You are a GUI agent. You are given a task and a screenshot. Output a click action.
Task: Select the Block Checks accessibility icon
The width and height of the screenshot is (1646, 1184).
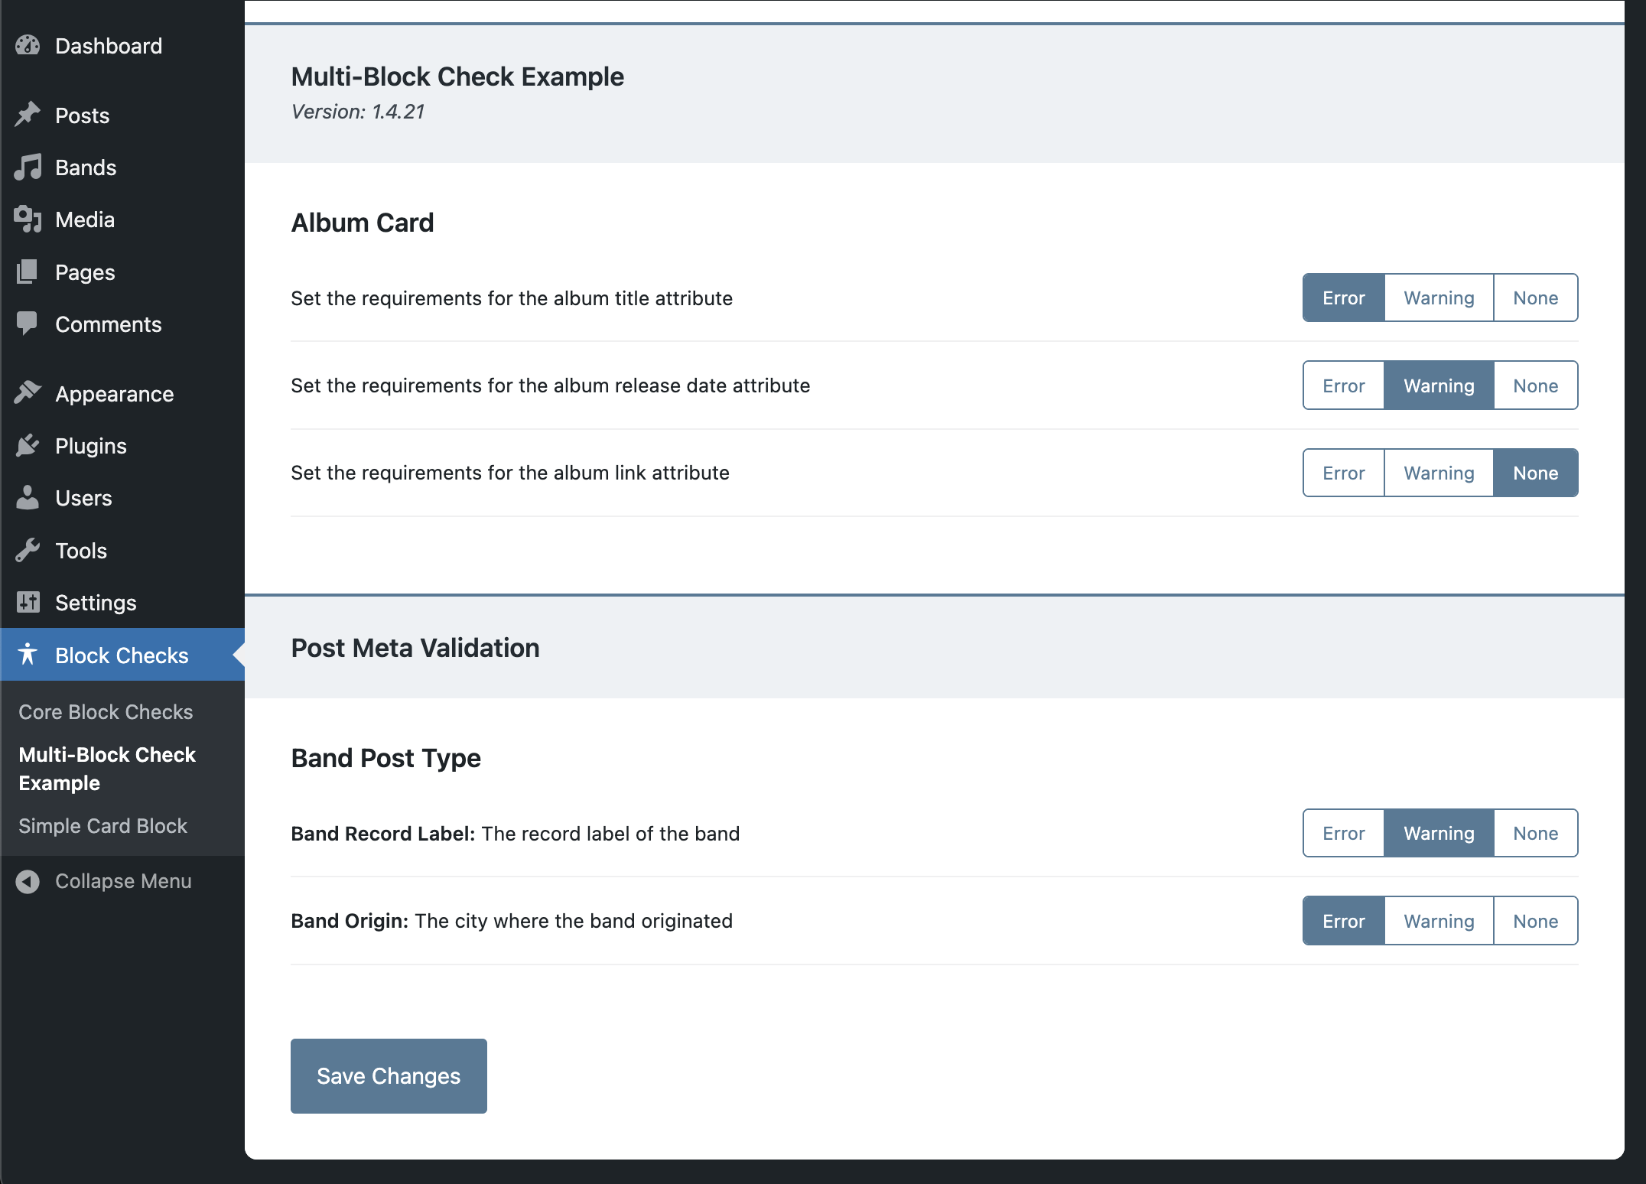pyautogui.click(x=28, y=655)
